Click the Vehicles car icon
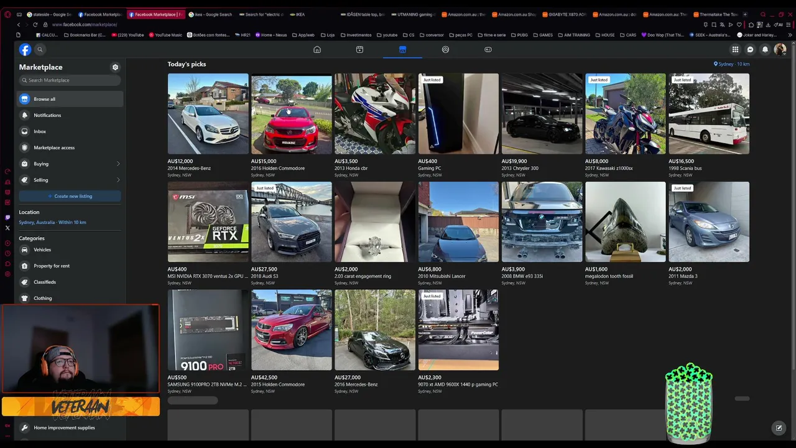The width and height of the screenshot is (796, 448). coord(24,250)
